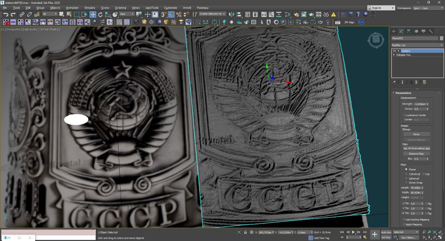Open the rapidTools menu
The image size is (445, 241).
[x=152, y=8]
